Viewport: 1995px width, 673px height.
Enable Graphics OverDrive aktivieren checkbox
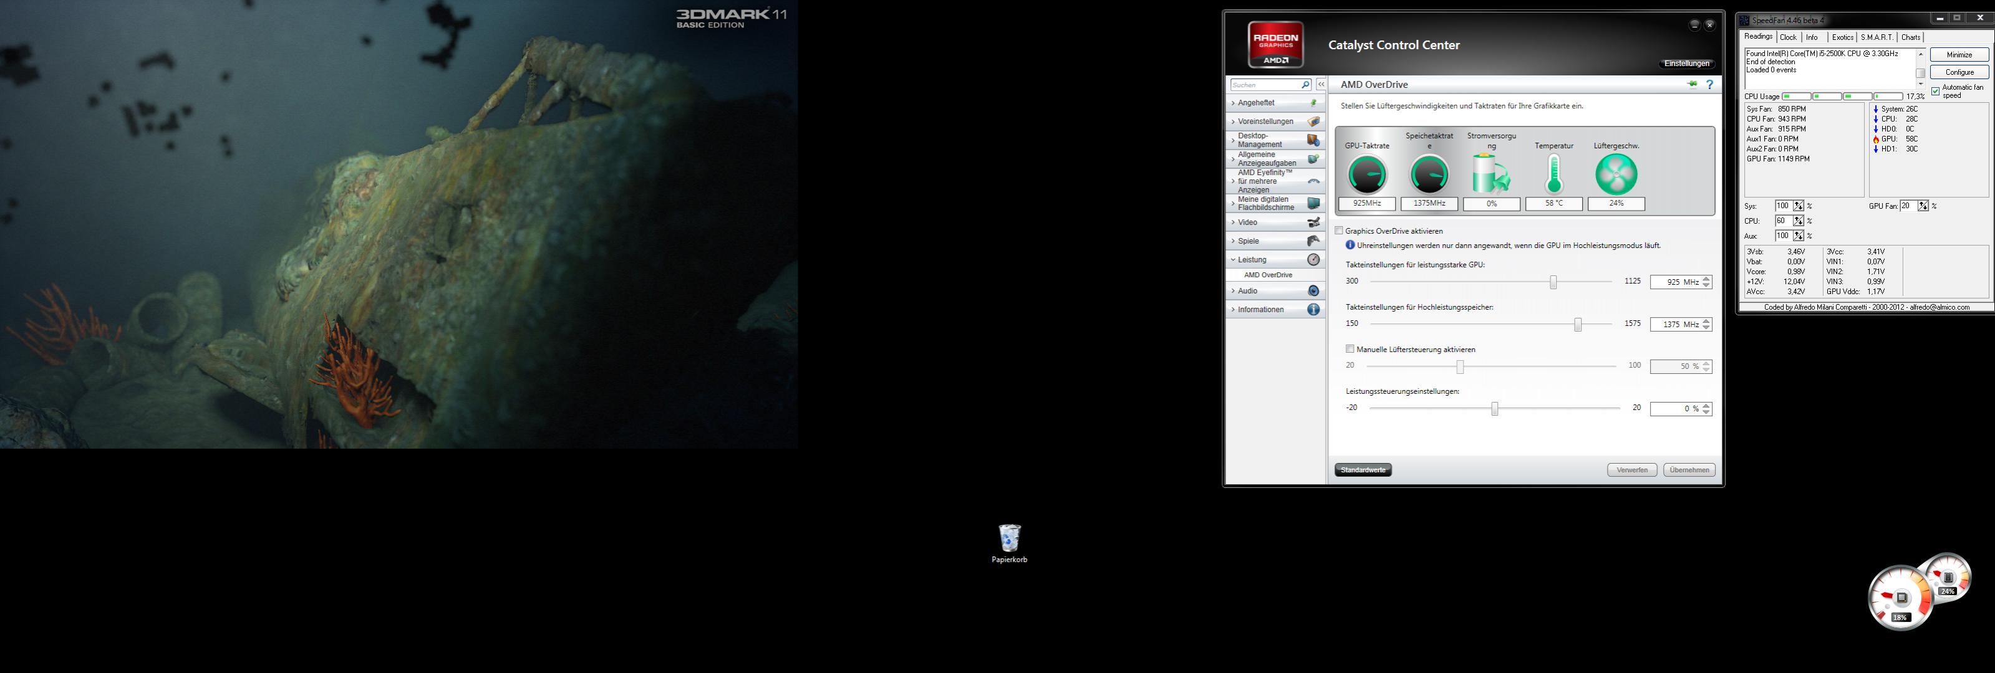[1339, 231]
